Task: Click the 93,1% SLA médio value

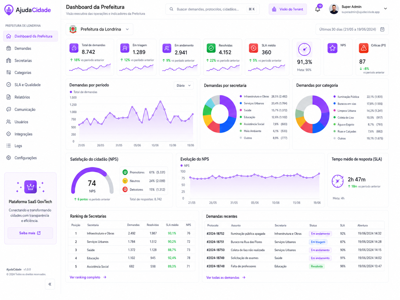Action: 172,233
